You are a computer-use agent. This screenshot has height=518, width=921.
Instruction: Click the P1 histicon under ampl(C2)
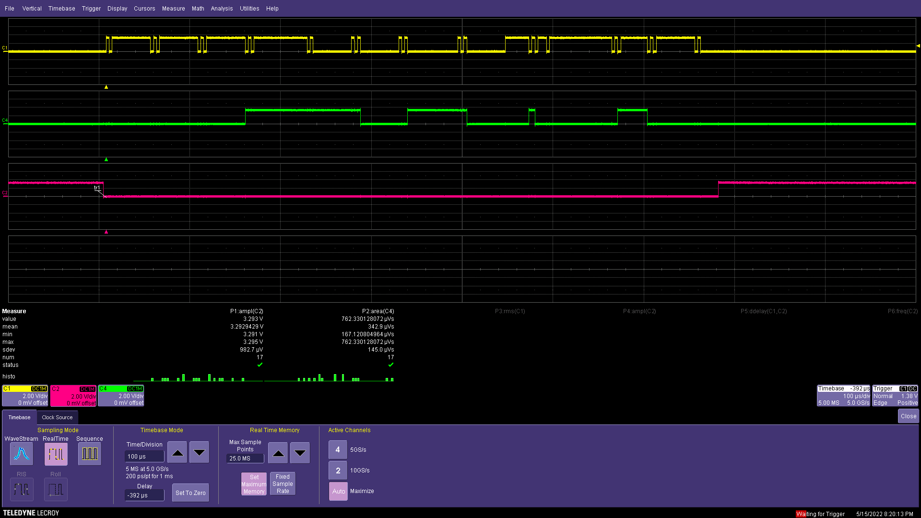tap(198, 377)
